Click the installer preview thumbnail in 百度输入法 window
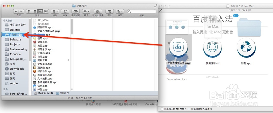 [x=177, y=26]
